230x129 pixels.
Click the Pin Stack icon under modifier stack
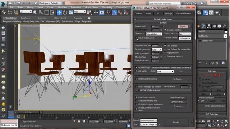(x=200, y=63)
